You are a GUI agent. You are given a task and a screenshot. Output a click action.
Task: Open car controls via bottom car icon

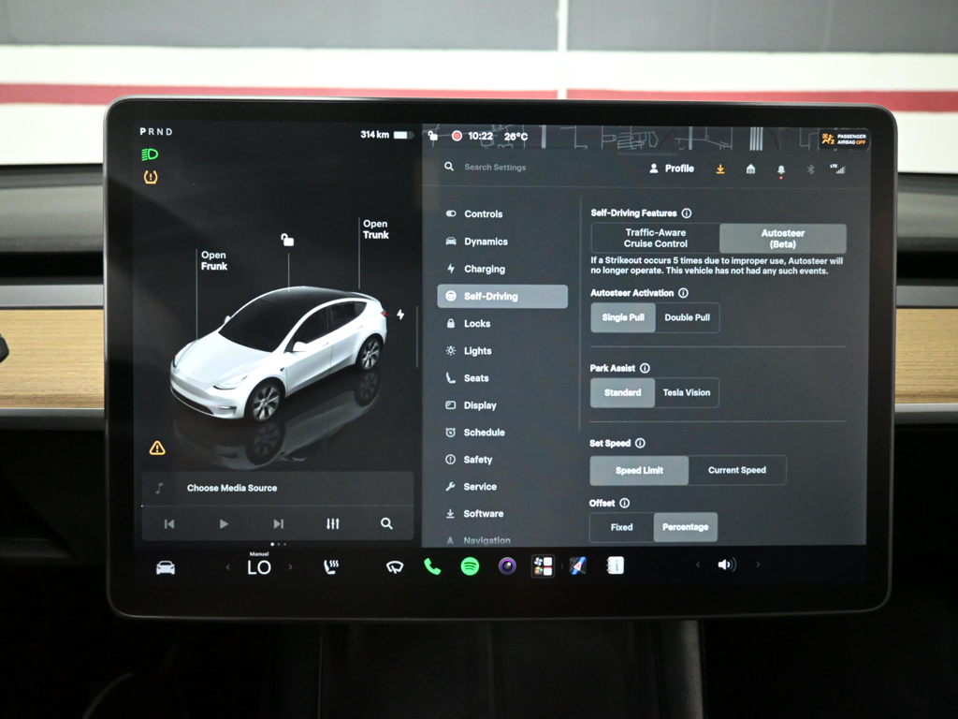point(166,567)
